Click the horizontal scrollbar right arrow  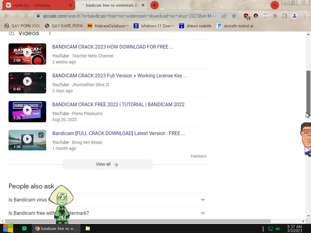tap(303, 221)
